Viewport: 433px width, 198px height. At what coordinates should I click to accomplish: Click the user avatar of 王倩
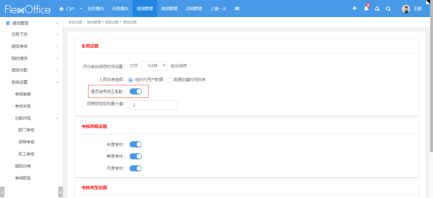pyautogui.click(x=406, y=9)
